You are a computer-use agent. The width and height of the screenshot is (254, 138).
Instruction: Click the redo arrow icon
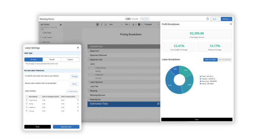click(x=147, y=19)
